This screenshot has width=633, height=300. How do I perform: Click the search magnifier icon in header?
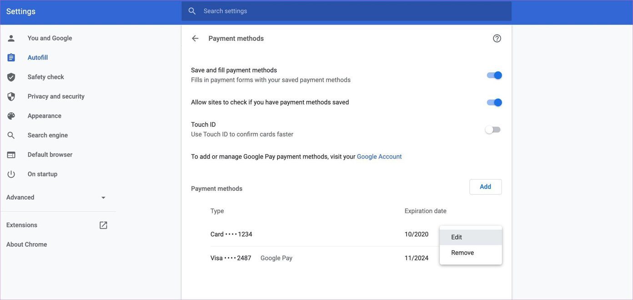(x=192, y=11)
